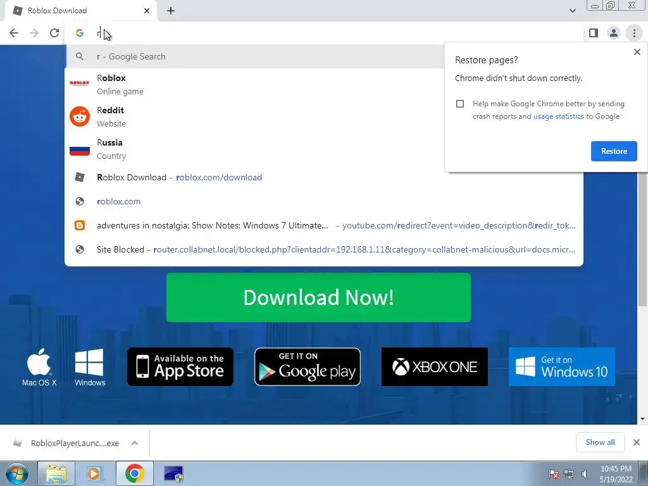Reload the page with the refresh icon
Viewport: 648px width, 486px height.
coord(54,33)
